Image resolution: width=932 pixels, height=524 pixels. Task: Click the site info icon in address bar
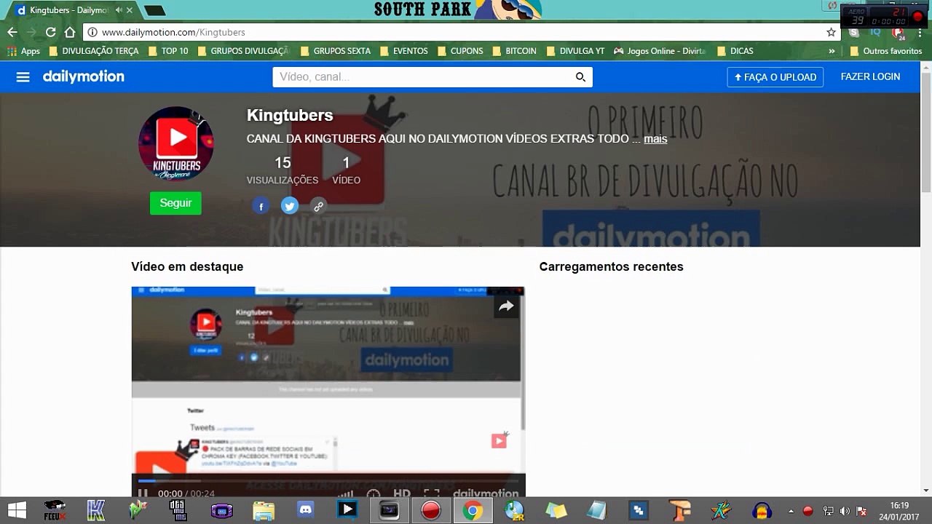(x=92, y=32)
